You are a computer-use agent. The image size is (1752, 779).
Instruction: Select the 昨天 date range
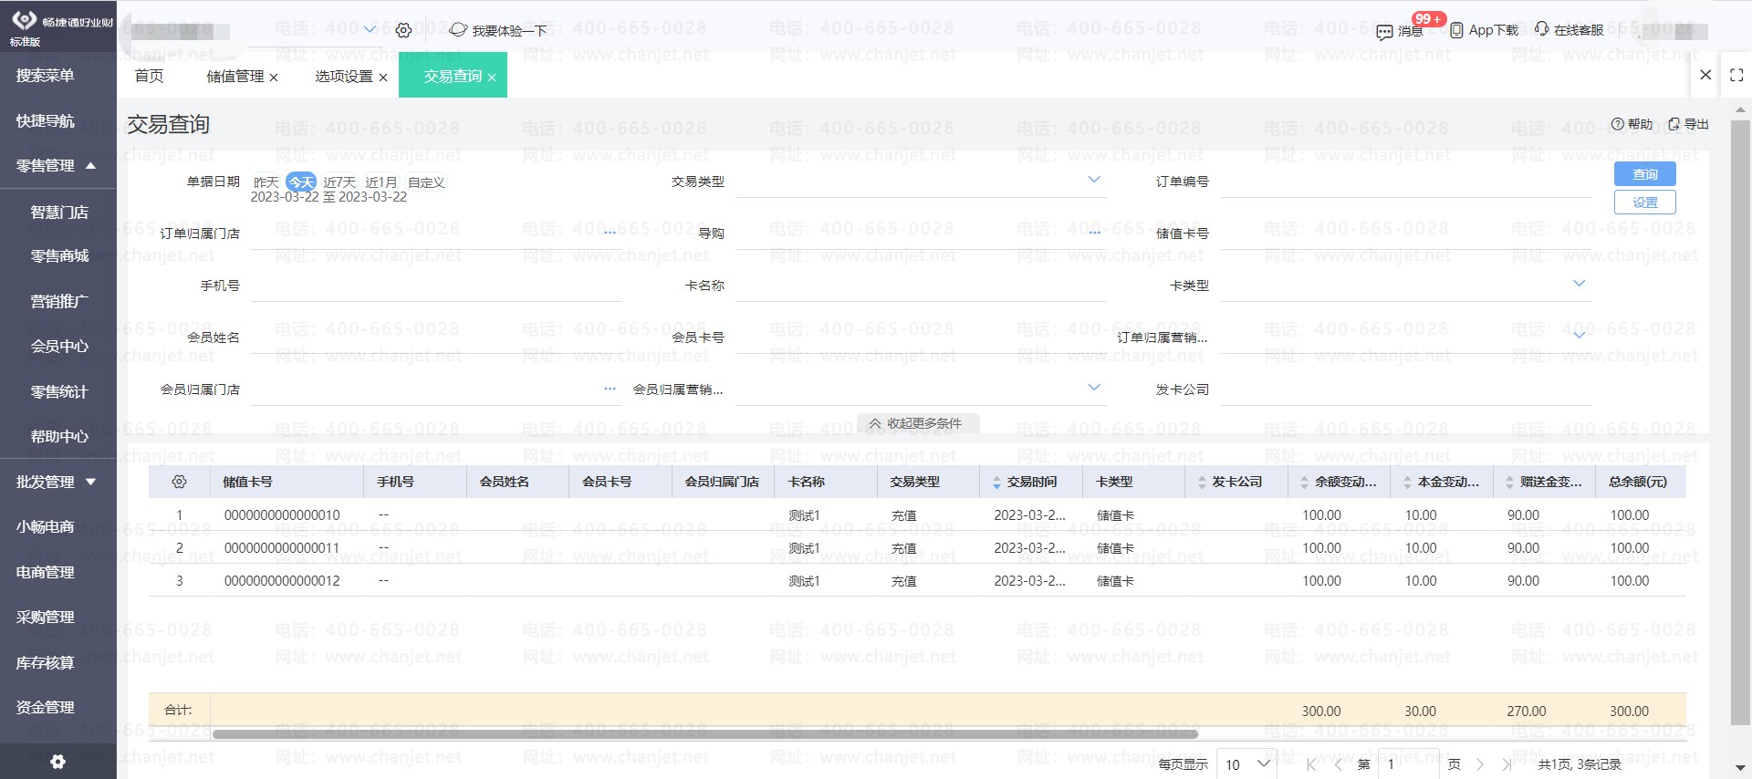[266, 182]
